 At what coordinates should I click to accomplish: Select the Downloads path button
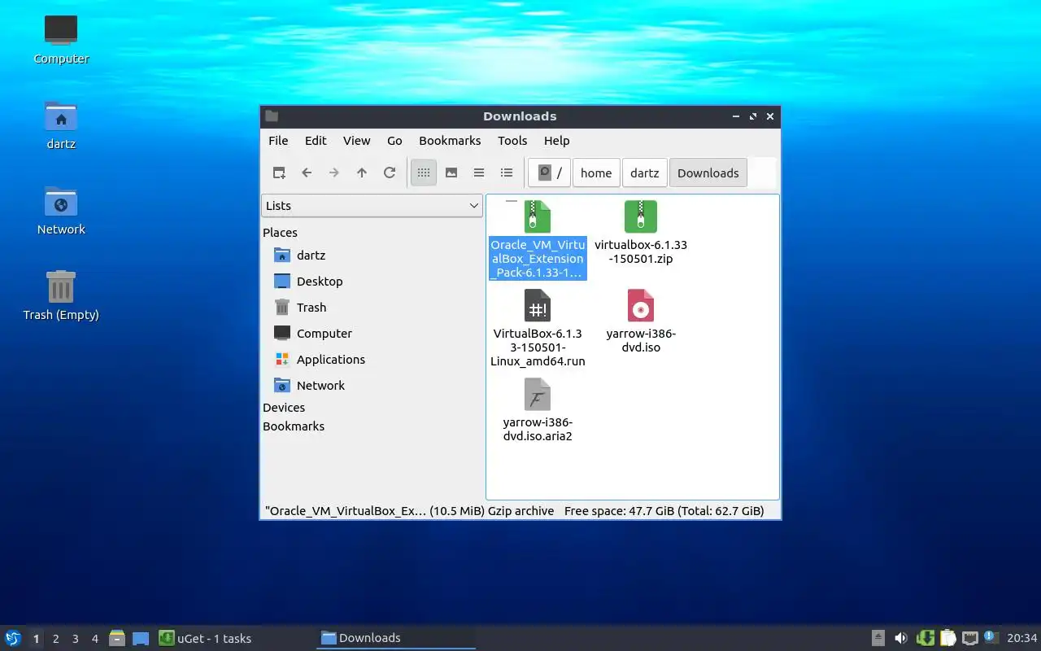(708, 173)
